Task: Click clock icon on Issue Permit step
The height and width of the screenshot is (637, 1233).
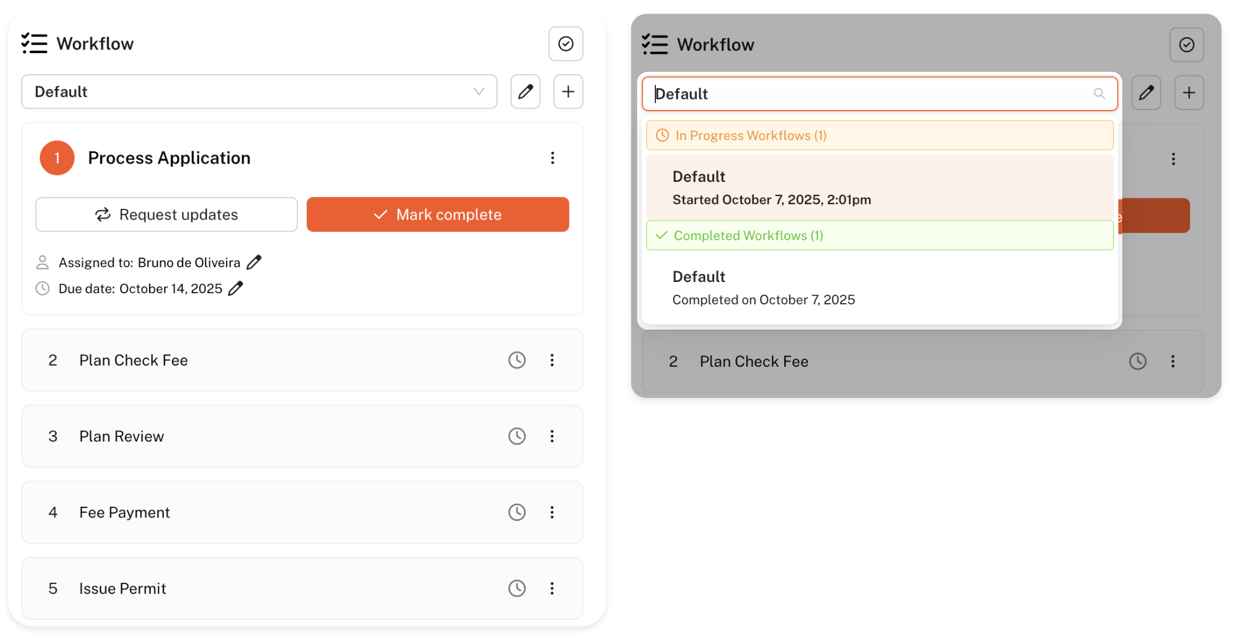Action: click(x=516, y=588)
